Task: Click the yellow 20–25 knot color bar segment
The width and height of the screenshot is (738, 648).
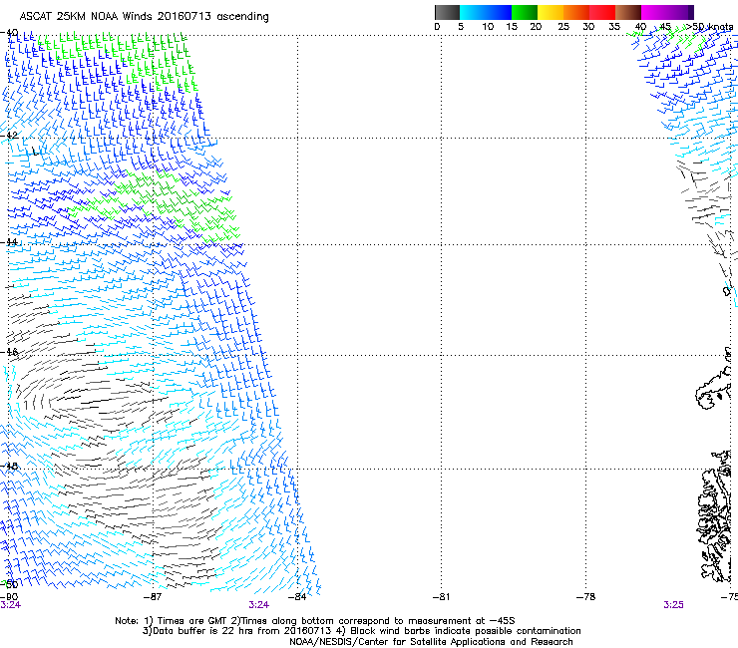Action: coord(551,12)
